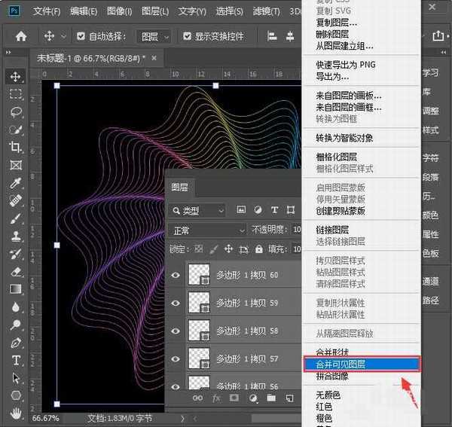Open the 正常 blend mode dropdown
452x427 pixels.
(209, 230)
